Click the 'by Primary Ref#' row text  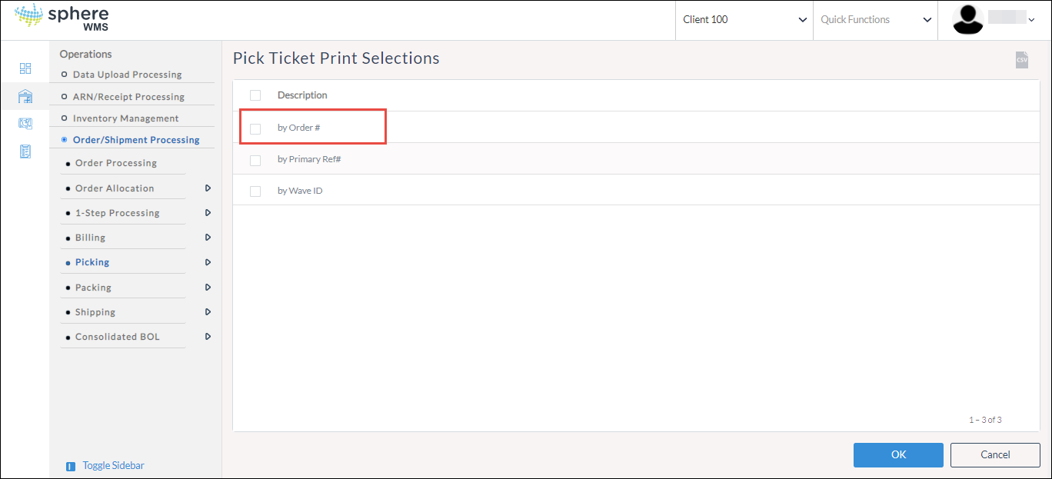click(x=309, y=159)
